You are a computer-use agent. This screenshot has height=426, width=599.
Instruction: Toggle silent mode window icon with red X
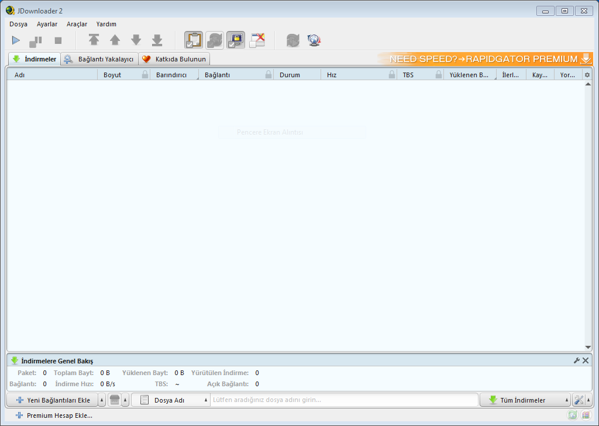(x=257, y=40)
